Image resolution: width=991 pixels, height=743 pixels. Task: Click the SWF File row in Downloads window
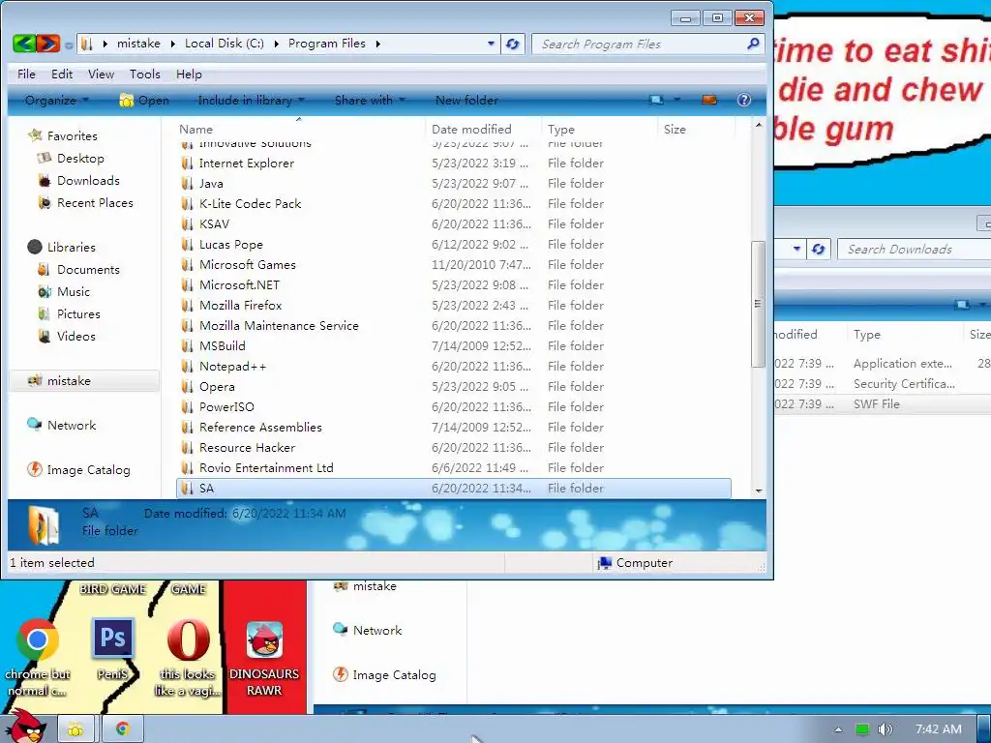coord(883,404)
